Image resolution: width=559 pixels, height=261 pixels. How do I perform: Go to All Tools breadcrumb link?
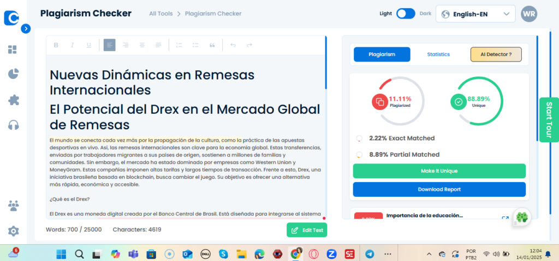point(161,14)
